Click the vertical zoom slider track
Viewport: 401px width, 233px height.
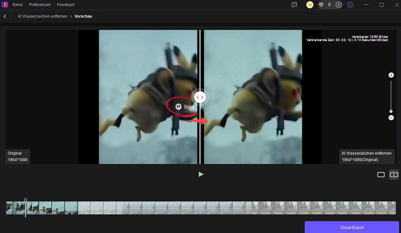(x=391, y=95)
